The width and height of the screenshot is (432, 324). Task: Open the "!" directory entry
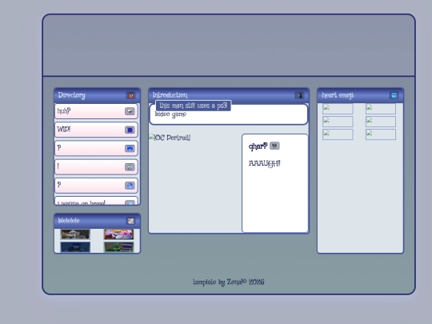click(x=96, y=167)
